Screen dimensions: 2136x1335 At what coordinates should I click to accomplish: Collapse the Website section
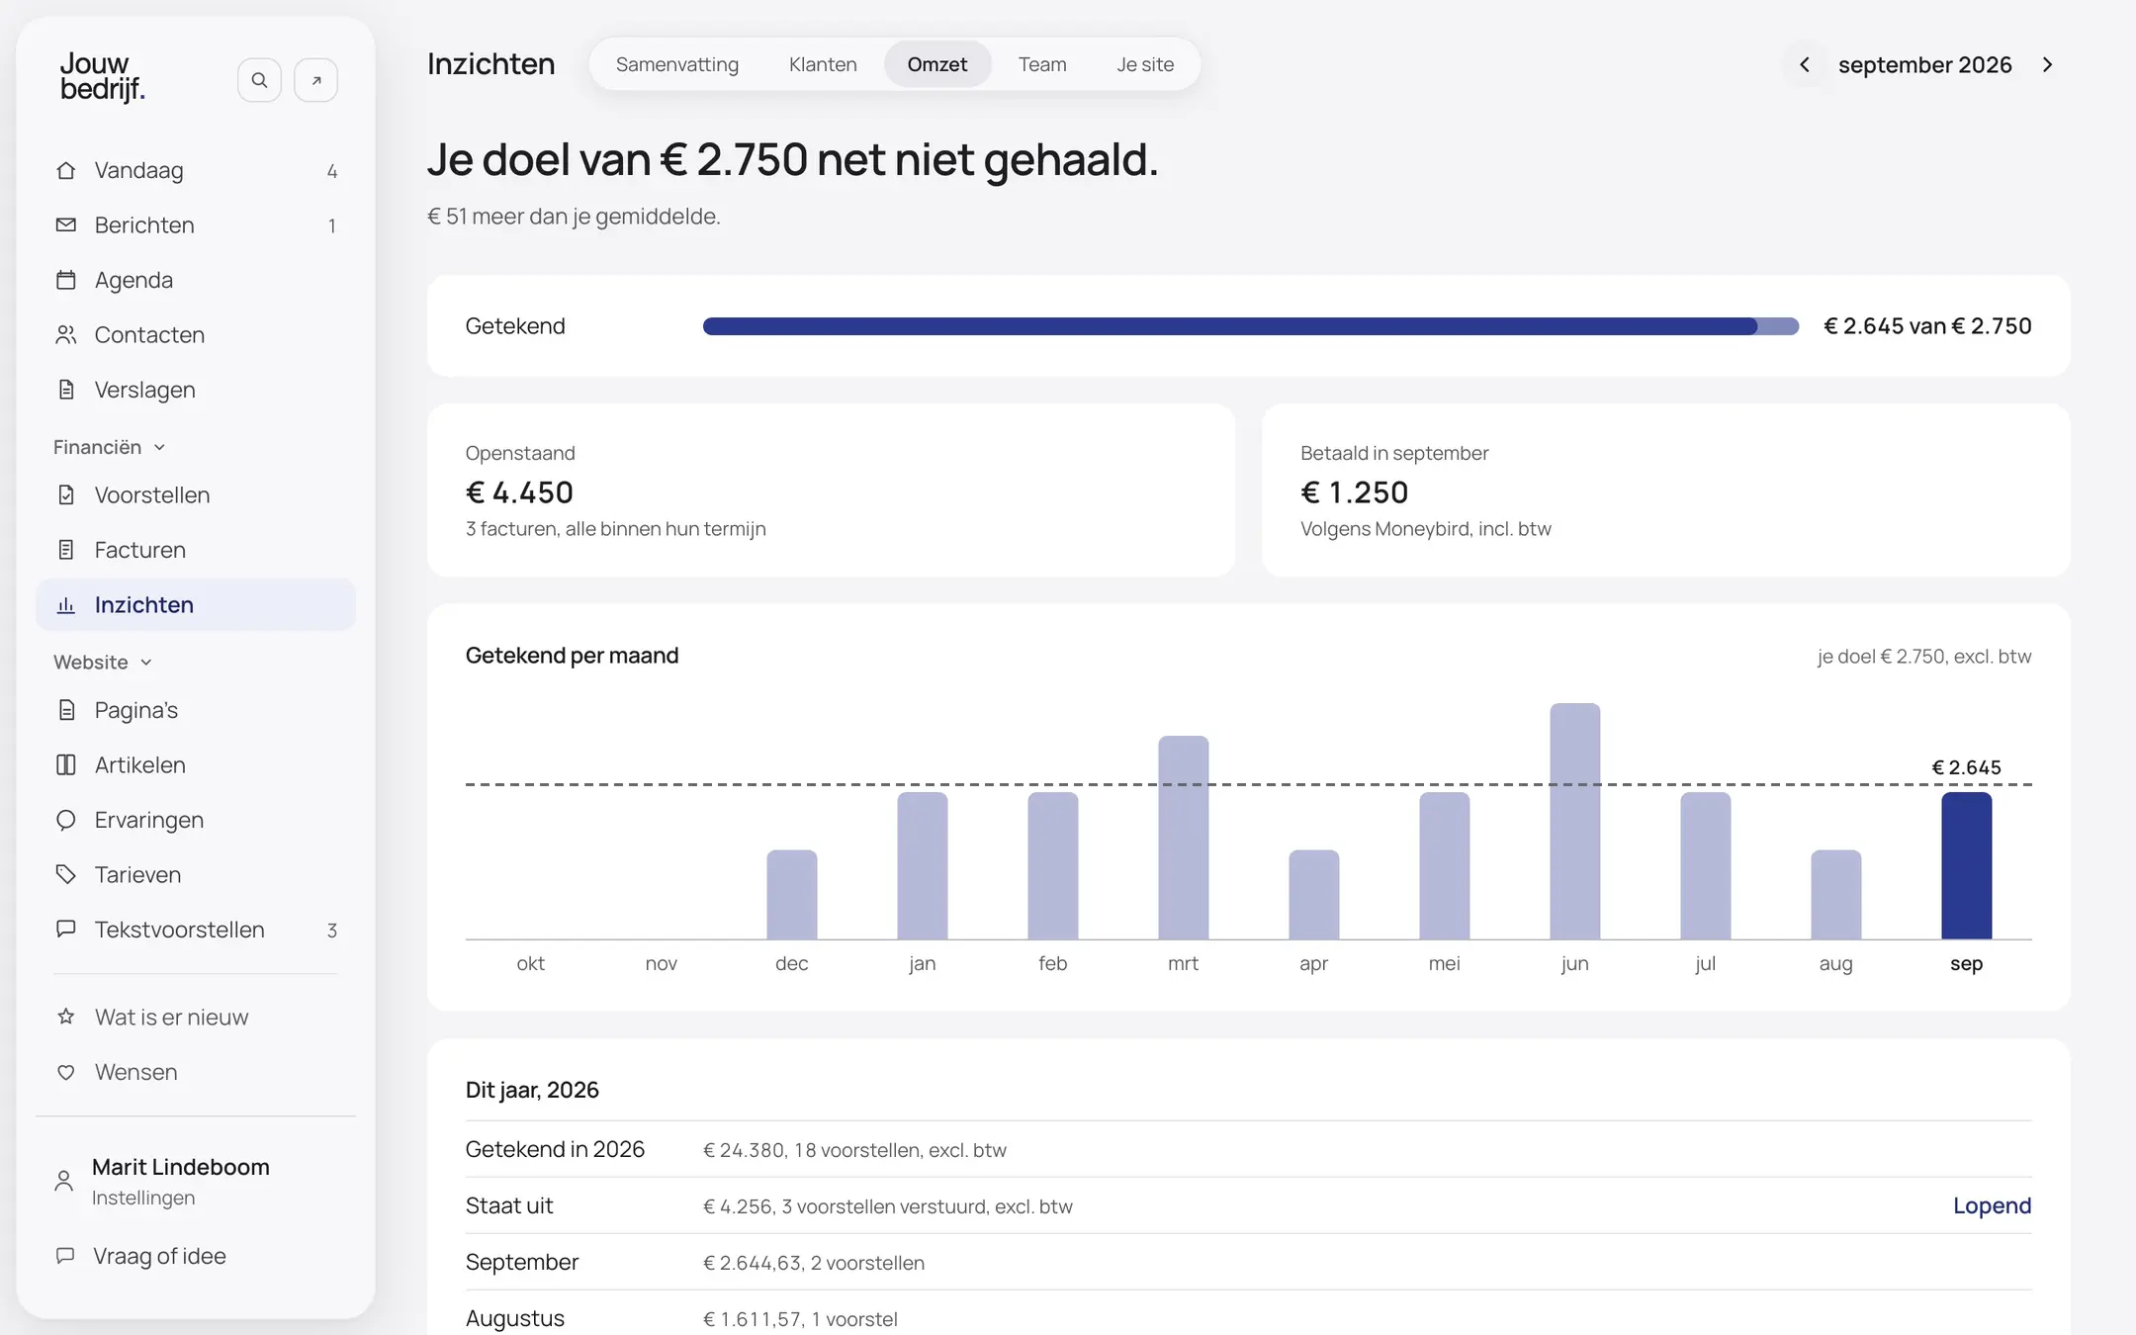click(x=103, y=662)
